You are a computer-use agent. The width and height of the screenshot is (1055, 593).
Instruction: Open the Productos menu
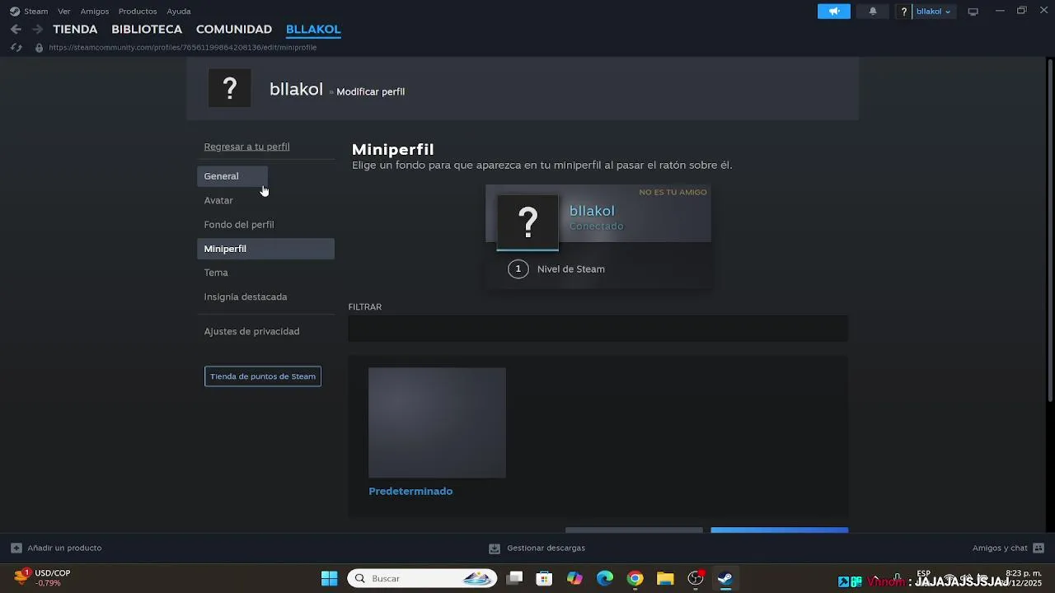click(x=138, y=12)
